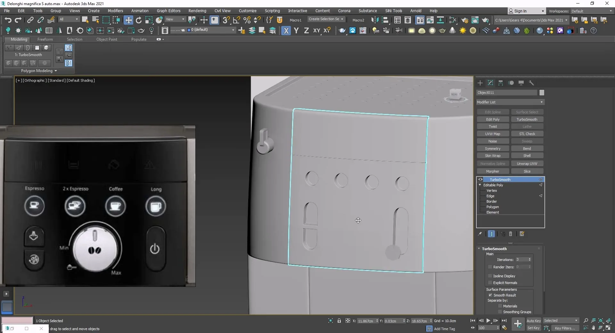Switch to the Object Paint ribbon tab
The width and height of the screenshot is (615, 333).
107,39
